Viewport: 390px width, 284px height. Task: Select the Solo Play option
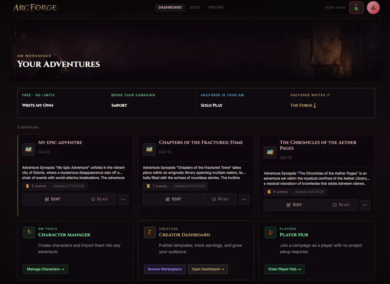click(x=241, y=103)
